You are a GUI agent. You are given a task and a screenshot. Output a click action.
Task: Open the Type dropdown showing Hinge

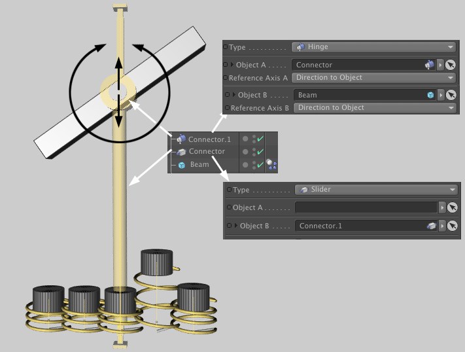point(373,47)
